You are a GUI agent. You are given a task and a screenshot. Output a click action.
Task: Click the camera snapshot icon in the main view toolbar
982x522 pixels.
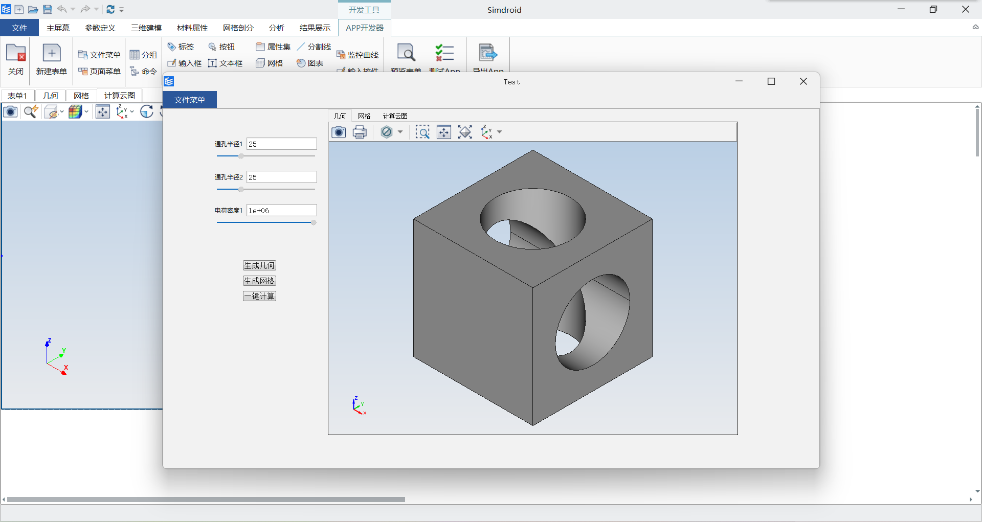10,111
